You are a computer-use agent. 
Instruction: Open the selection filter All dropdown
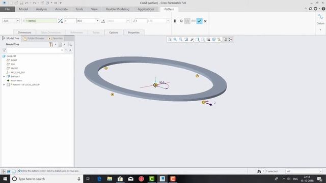[320, 171]
